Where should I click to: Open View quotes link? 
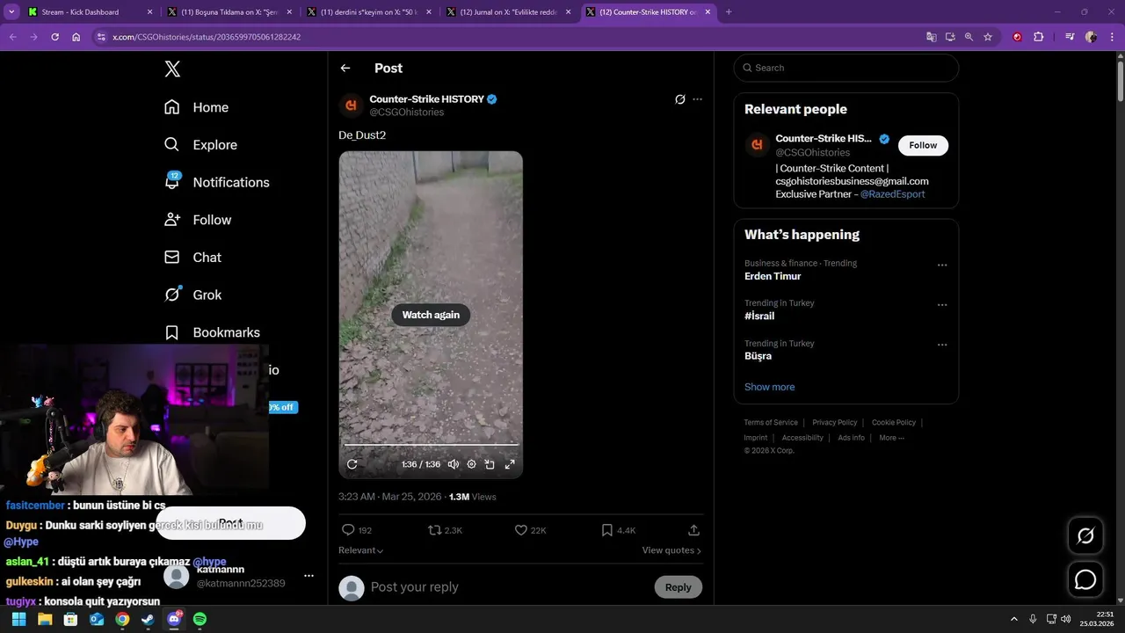671,550
